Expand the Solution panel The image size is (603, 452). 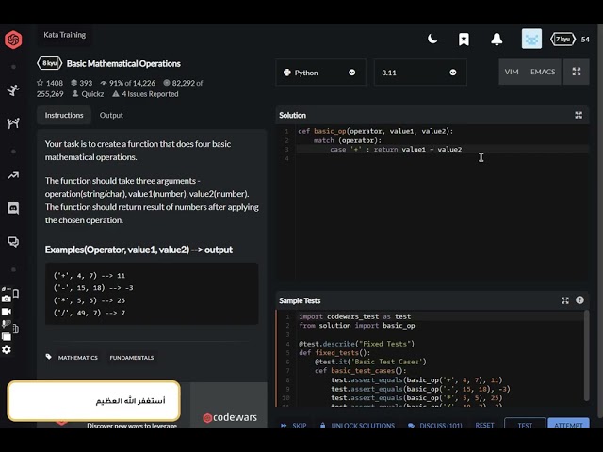(x=579, y=115)
